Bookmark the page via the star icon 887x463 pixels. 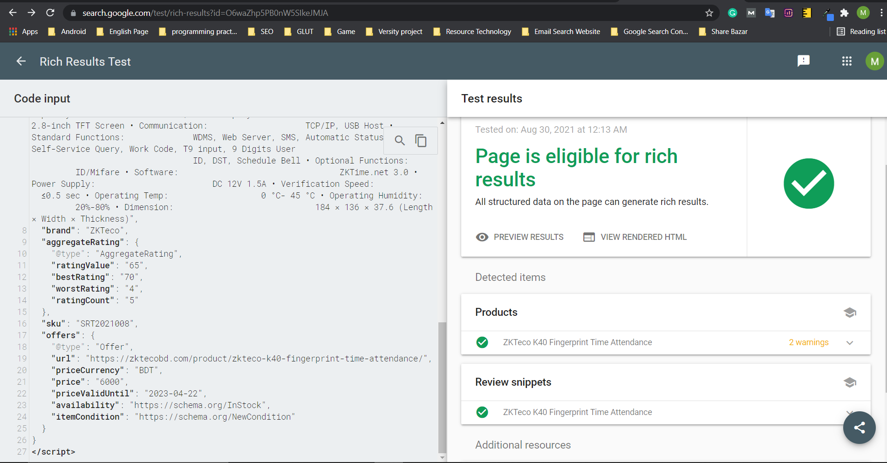tap(709, 13)
